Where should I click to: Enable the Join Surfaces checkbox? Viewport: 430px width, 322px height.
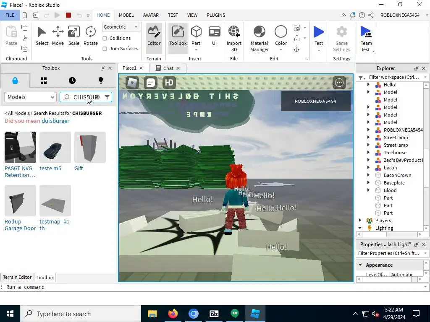[105, 49]
